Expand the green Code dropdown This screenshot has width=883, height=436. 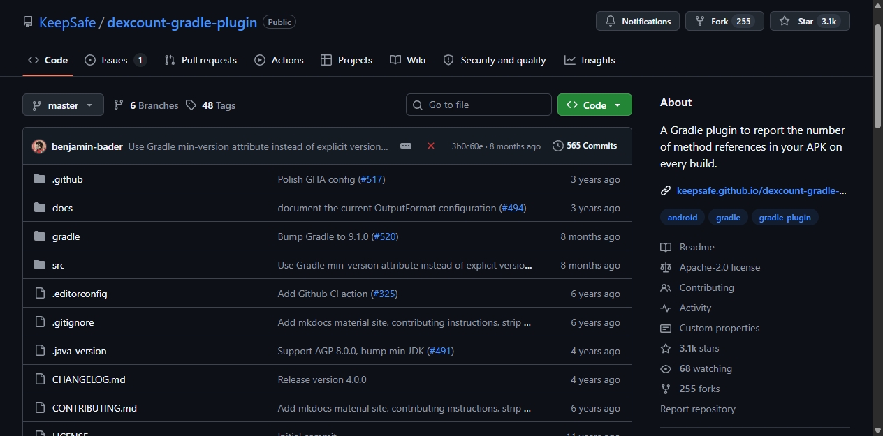[594, 105]
